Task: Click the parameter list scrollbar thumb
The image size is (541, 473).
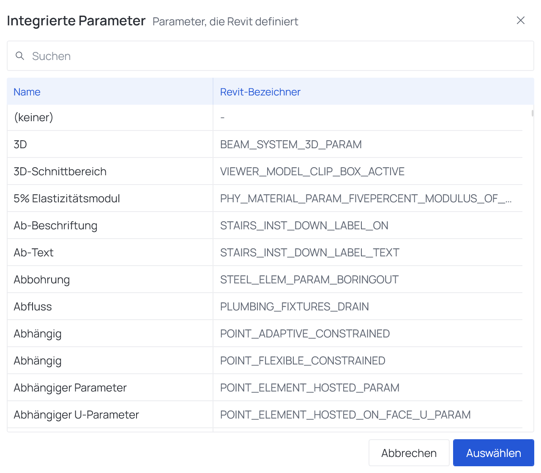Action: click(x=533, y=113)
